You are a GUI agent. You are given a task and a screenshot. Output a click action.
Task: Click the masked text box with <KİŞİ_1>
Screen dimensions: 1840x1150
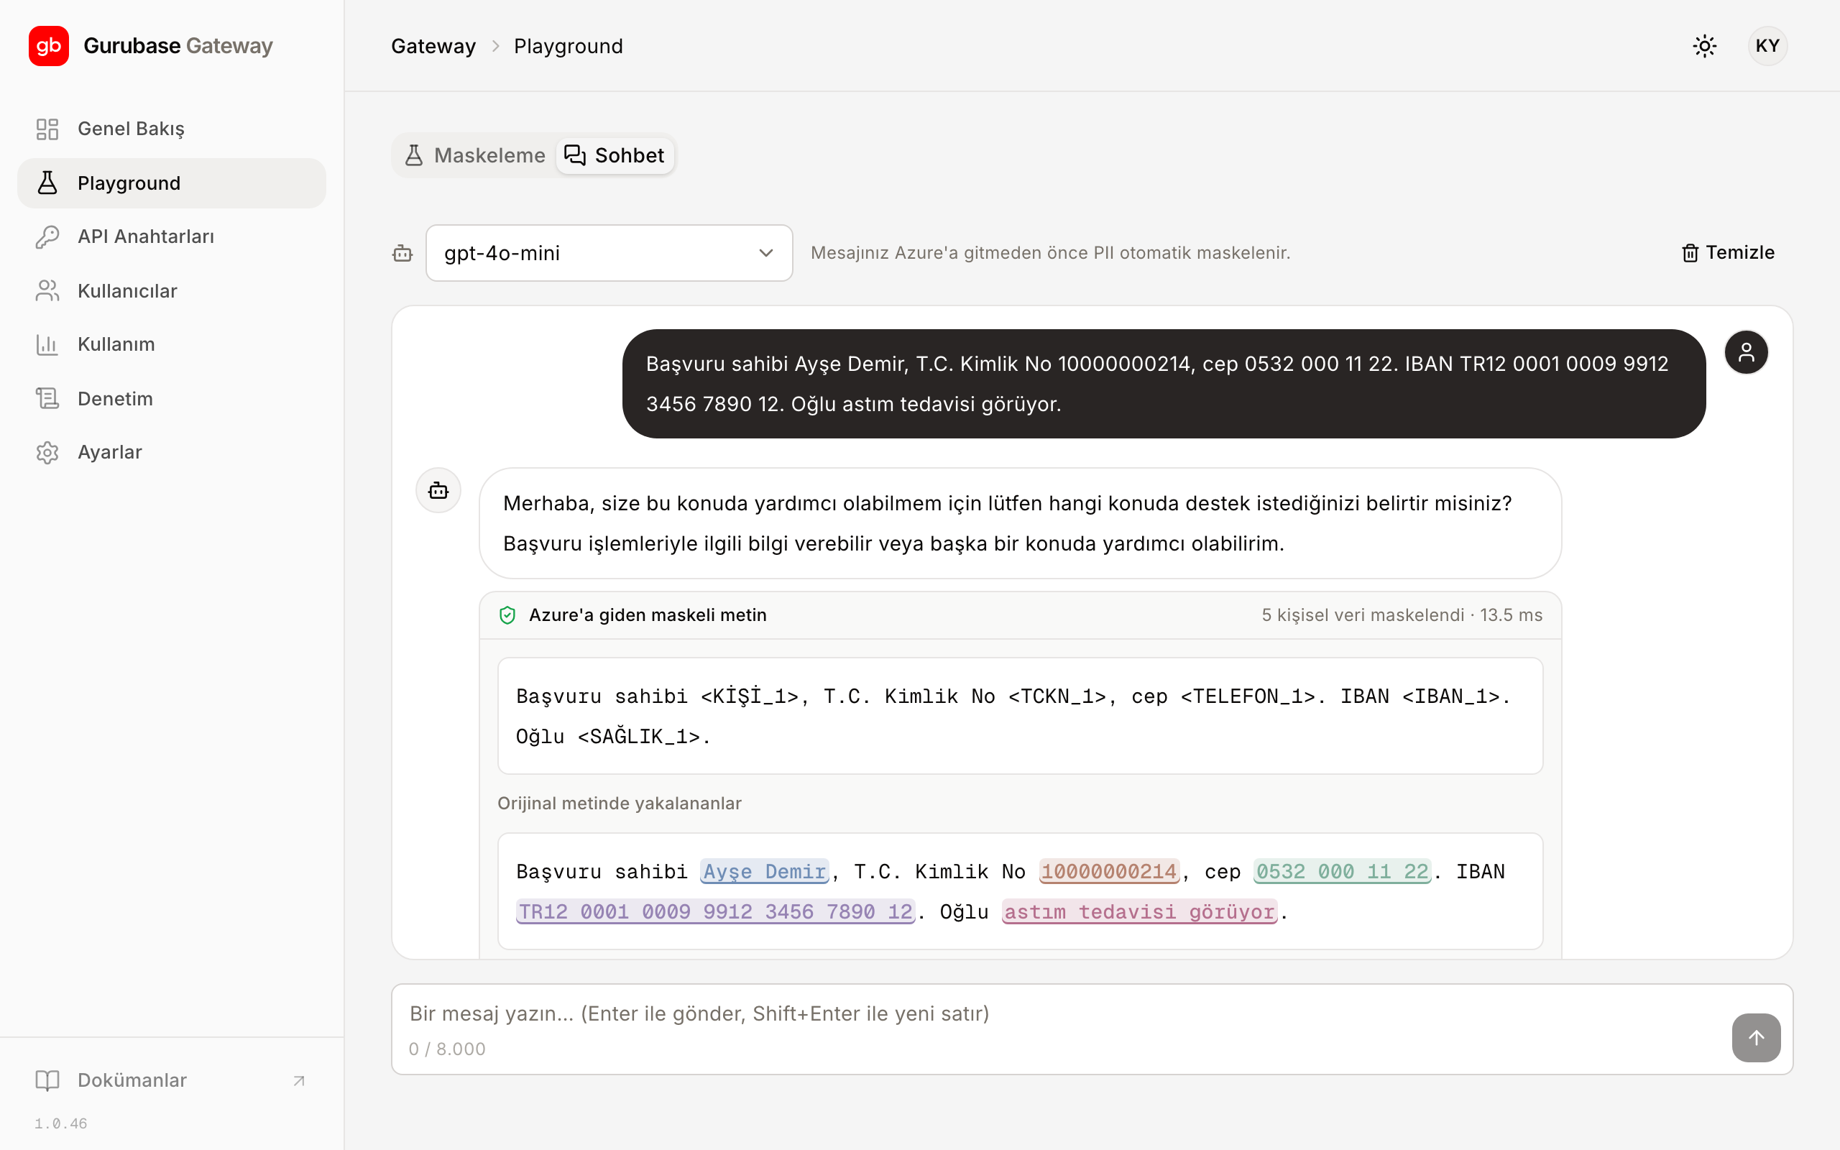(1020, 717)
